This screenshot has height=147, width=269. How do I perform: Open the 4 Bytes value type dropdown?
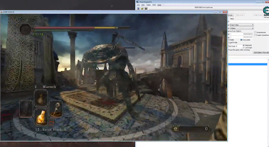[241, 28]
